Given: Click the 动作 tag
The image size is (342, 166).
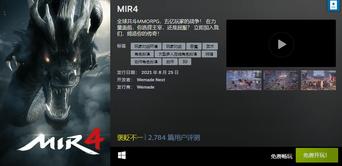Looking at the screenshot, I should click(170, 62).
